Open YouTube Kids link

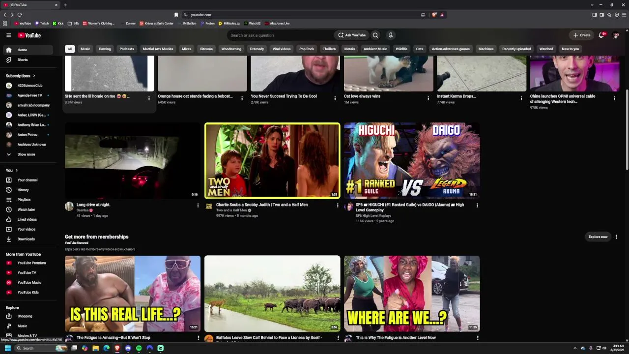(x=29, y=293)
